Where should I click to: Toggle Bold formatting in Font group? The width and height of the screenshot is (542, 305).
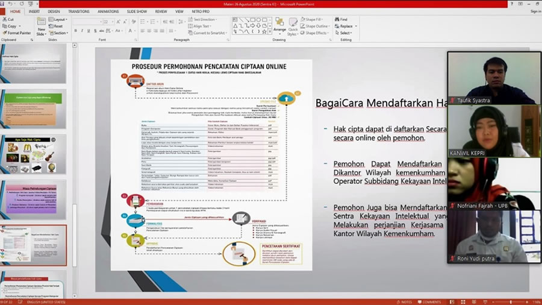coord(76,31)
